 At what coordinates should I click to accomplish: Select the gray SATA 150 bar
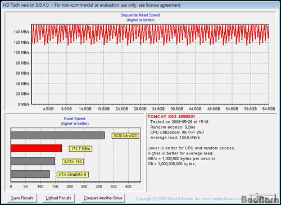[x=33, y=161]
